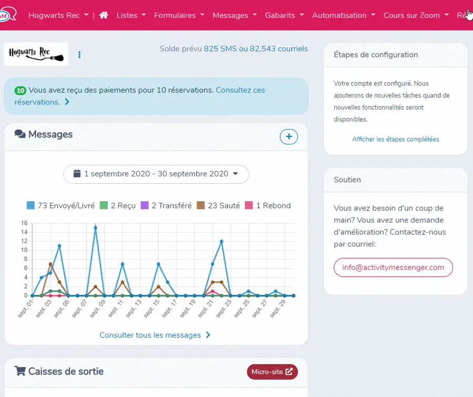Screen dimensions: 473x397
Task: Toggle the 23 Sauté brown legend swatch
Action: point(201,205)
